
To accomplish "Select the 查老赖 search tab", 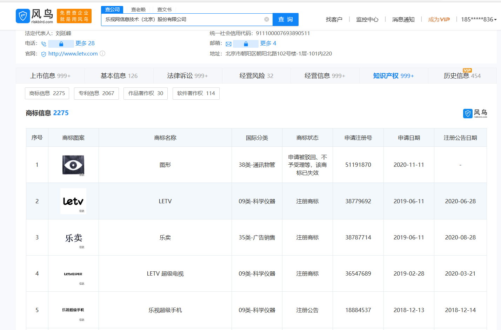I will [x=138, y=9].
